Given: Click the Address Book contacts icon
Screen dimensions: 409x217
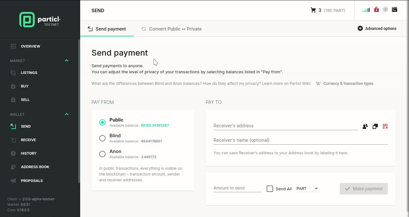Looking at the screenshot, I should [13, 167].
